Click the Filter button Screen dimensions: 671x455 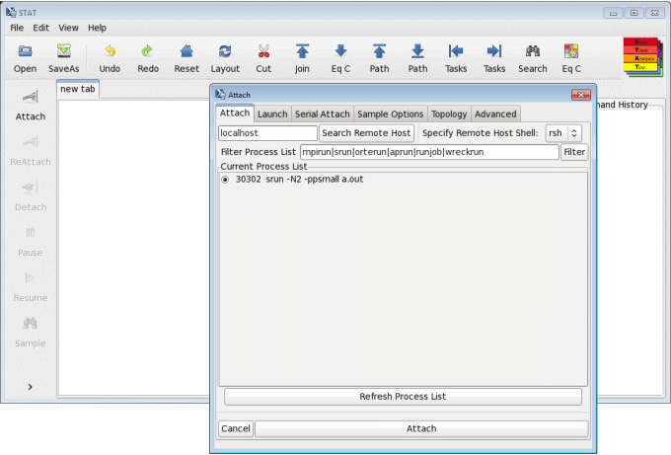click(x=574, y=152)
